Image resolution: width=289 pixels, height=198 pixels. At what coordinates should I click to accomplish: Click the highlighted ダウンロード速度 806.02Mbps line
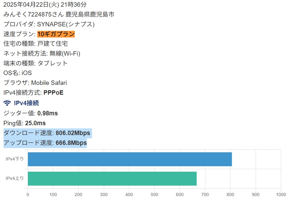[47, 133]
